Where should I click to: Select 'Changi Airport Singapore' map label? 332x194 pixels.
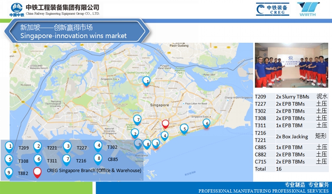pos(238,97)
